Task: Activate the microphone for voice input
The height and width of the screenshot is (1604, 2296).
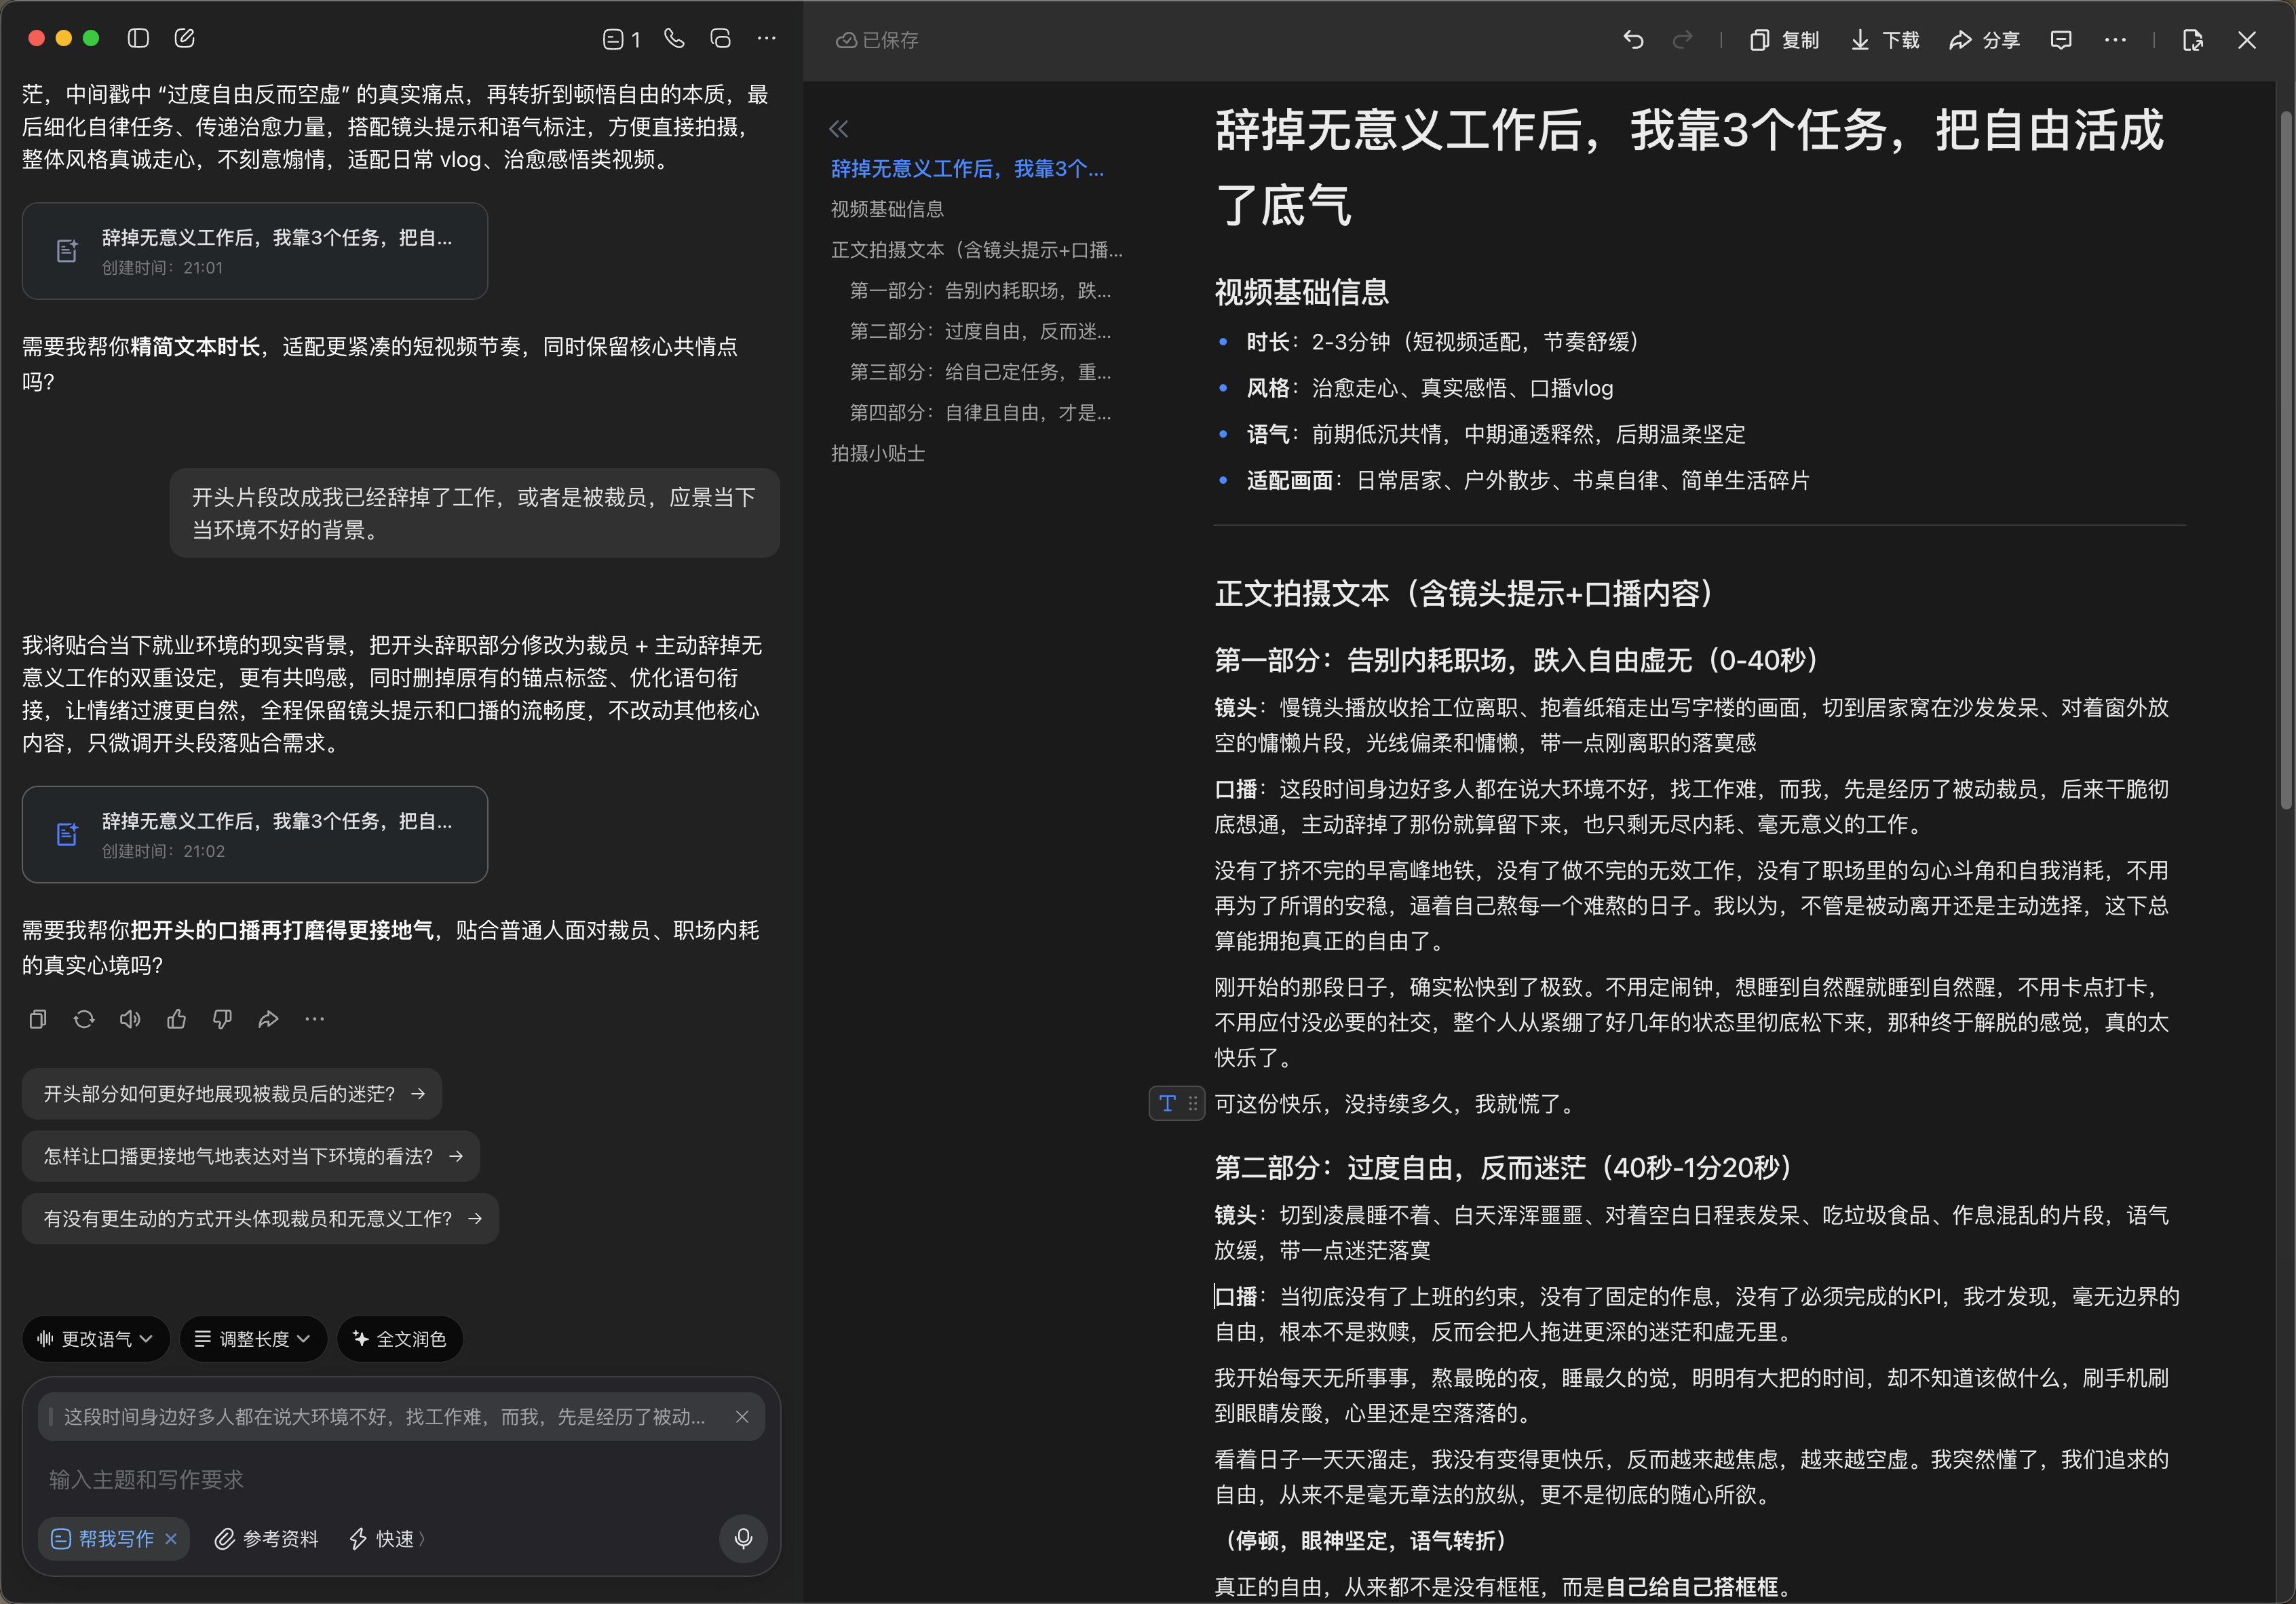Action: click(x=743, y=1539)
